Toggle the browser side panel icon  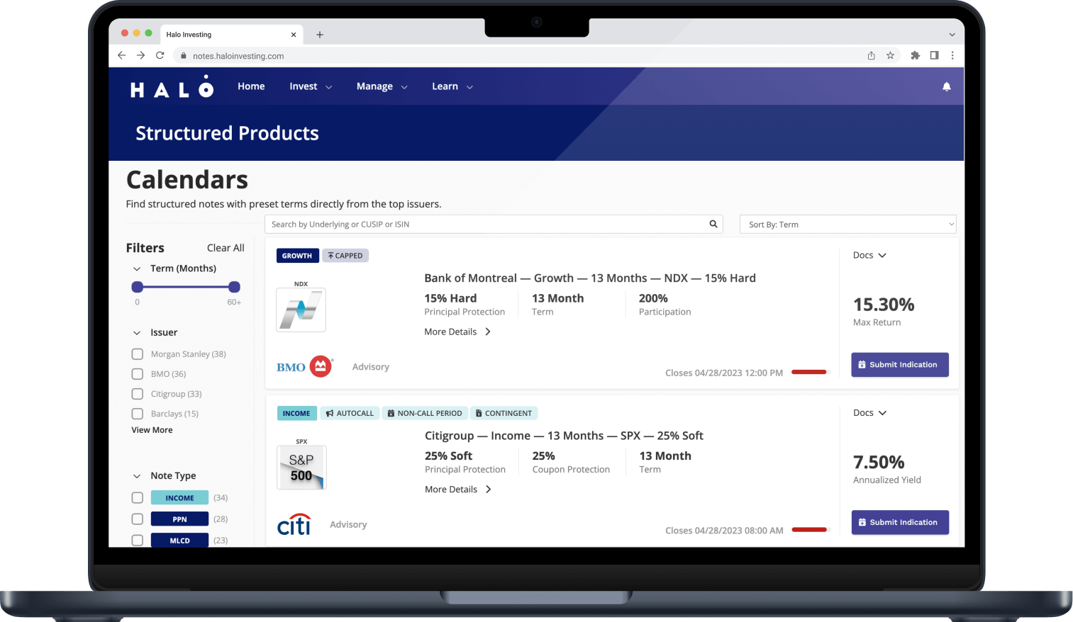click(x=934, y=55)
